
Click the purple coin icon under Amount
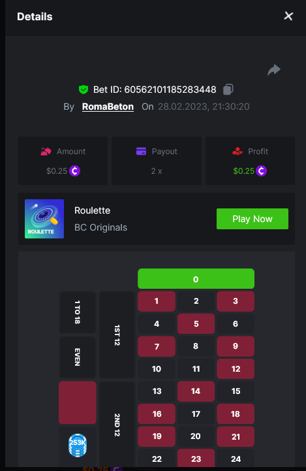pyautogui.click(x=74, y=171)
